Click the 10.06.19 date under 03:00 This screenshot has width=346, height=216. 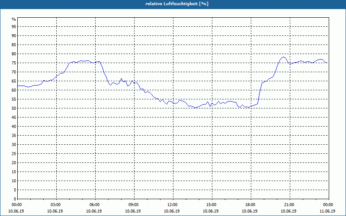(55, 211)
